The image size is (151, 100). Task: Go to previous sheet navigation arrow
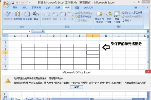point(7,99)
